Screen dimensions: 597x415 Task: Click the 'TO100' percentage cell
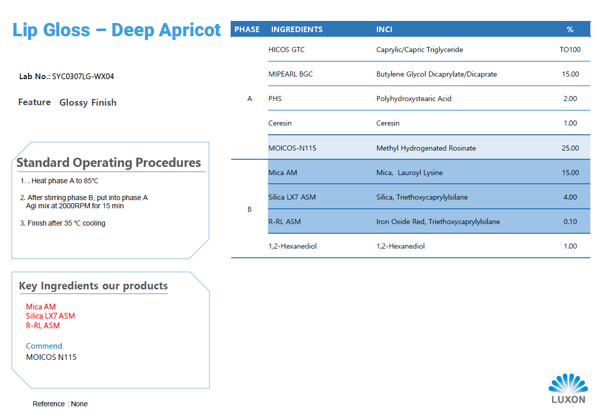pos(570,50)
